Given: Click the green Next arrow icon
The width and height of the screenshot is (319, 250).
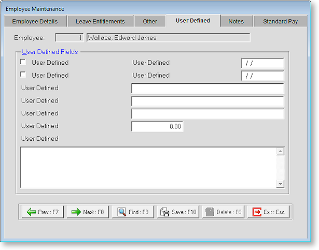Looking at the screenshot, I should [76, 212].
